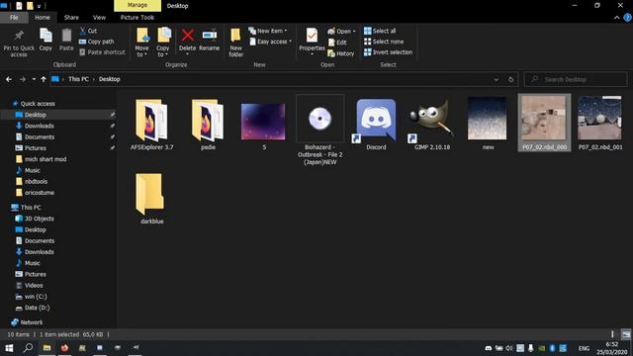Viewport: 633px width, 356px height.
Task: Open nbdtools folder in sidebar
Action: coord(36,182)
